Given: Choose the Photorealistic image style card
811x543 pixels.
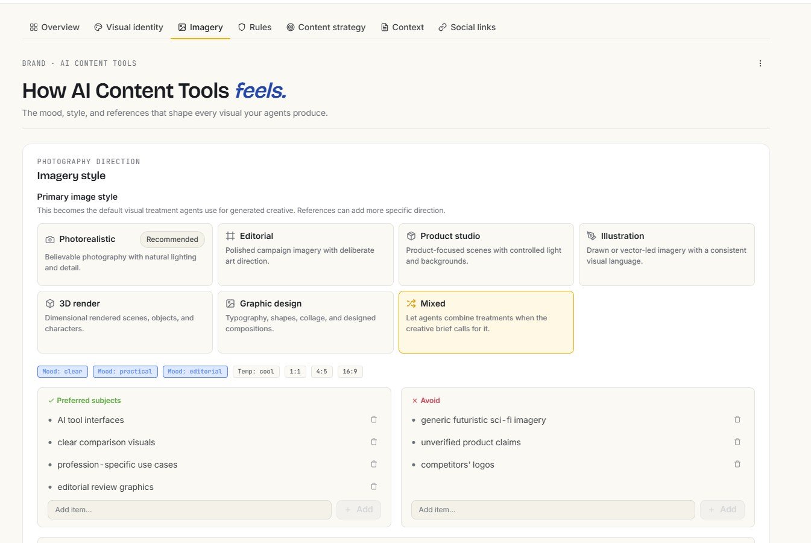Looking at the screenshot, I should [125, 255].
